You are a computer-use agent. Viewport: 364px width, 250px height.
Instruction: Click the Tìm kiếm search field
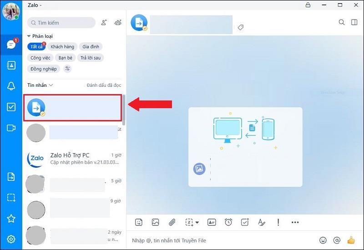click(x=61, y=23)
